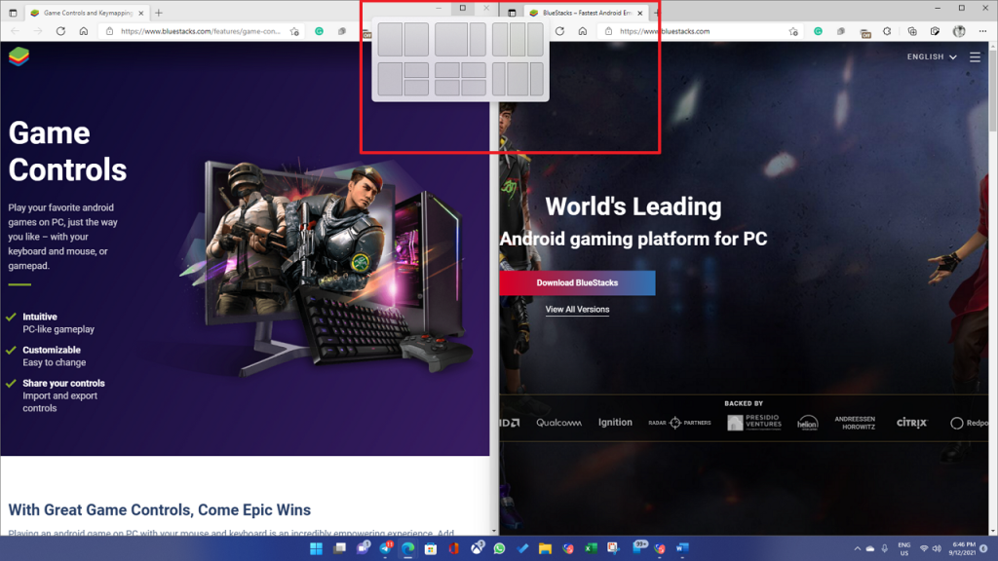
Task: Open the ENGLISH language dropdown
Action: tap(927, 56)
